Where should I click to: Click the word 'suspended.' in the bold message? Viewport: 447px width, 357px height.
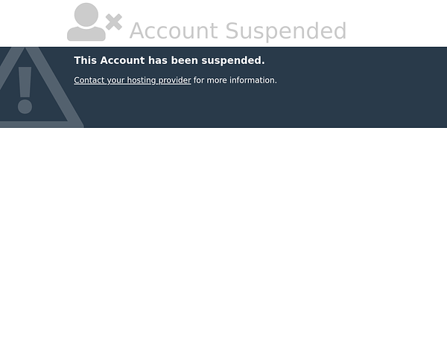click(233, 60)
